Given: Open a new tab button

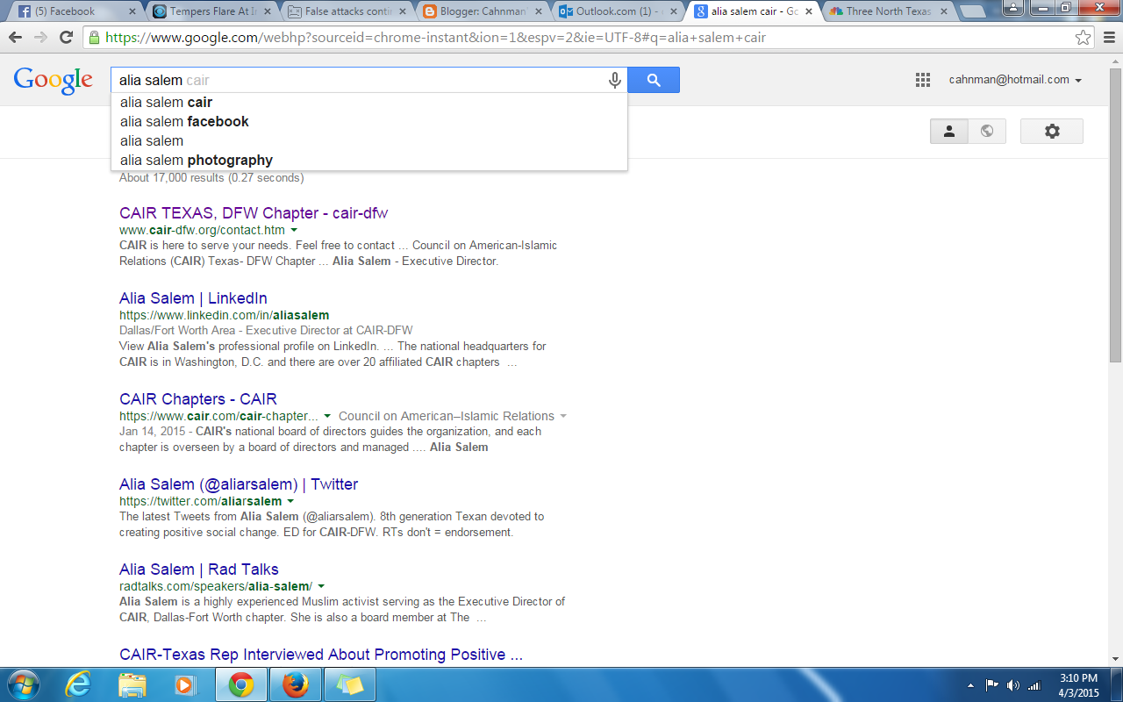Looking at the screenshot, I should [x=971, y=12].
